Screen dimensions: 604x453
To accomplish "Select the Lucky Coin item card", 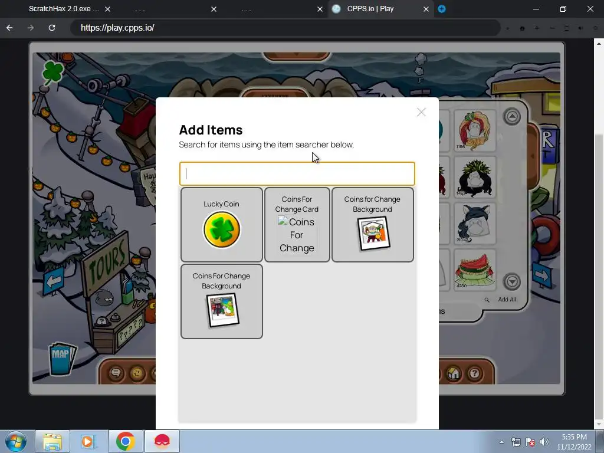I will tap(222, 225).
